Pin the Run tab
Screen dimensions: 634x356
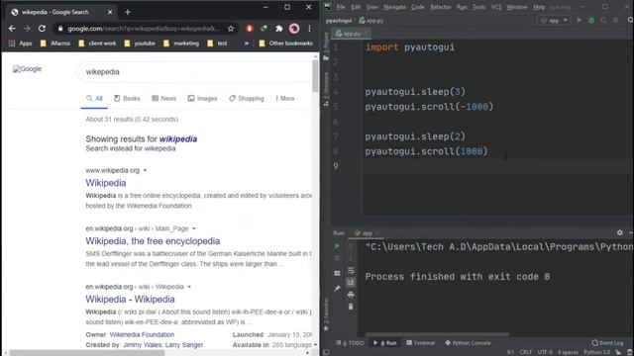(x=337, y=288)
